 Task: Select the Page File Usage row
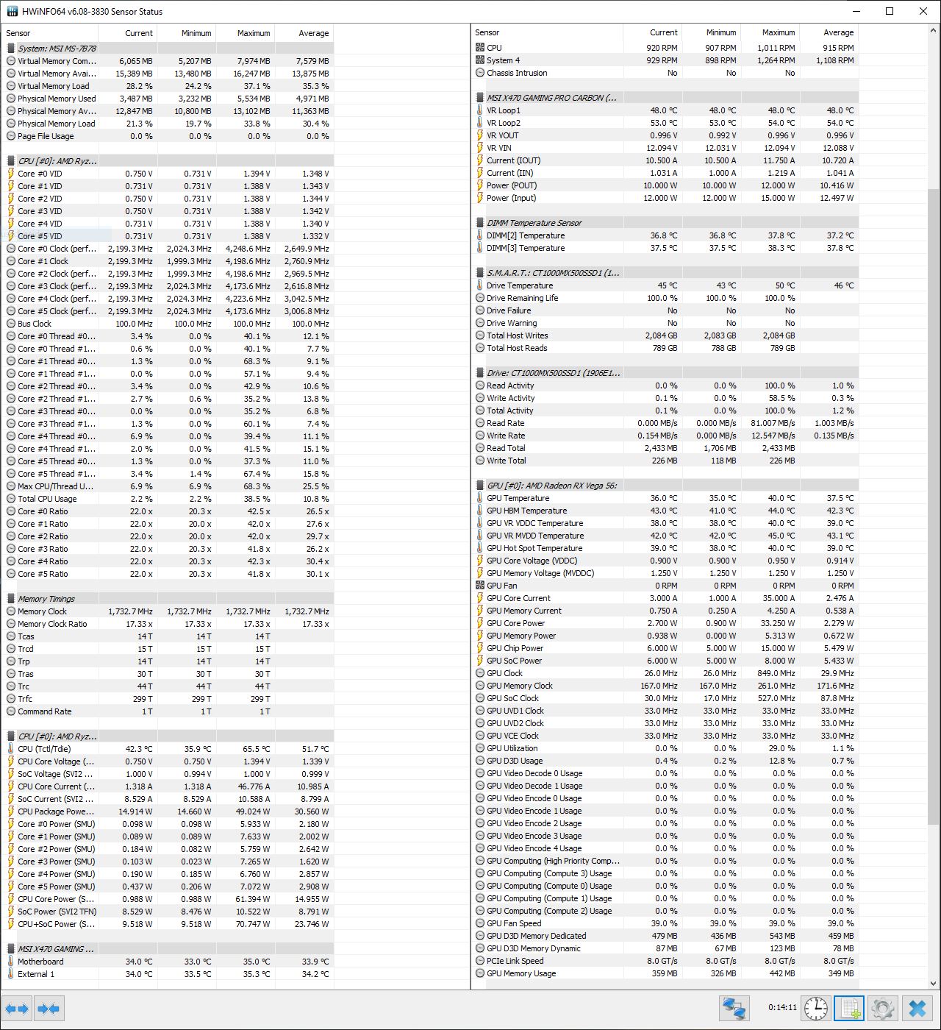169,136
